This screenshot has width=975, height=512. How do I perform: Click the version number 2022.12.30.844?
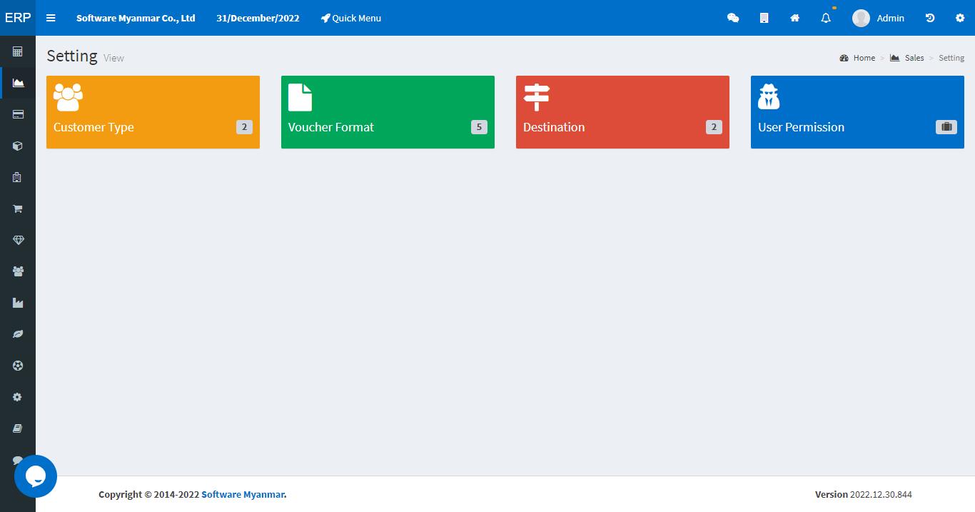click(881, 494)
